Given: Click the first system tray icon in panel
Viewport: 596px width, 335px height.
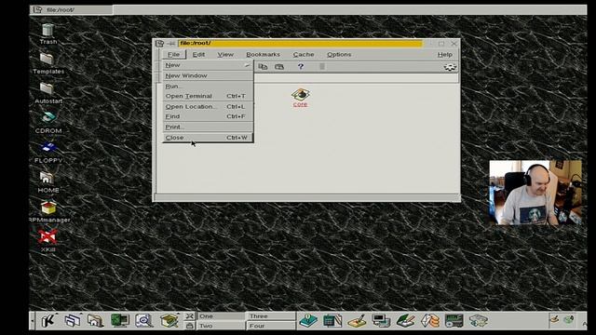Looking at the screenshot, I should (x=555, y=320).
